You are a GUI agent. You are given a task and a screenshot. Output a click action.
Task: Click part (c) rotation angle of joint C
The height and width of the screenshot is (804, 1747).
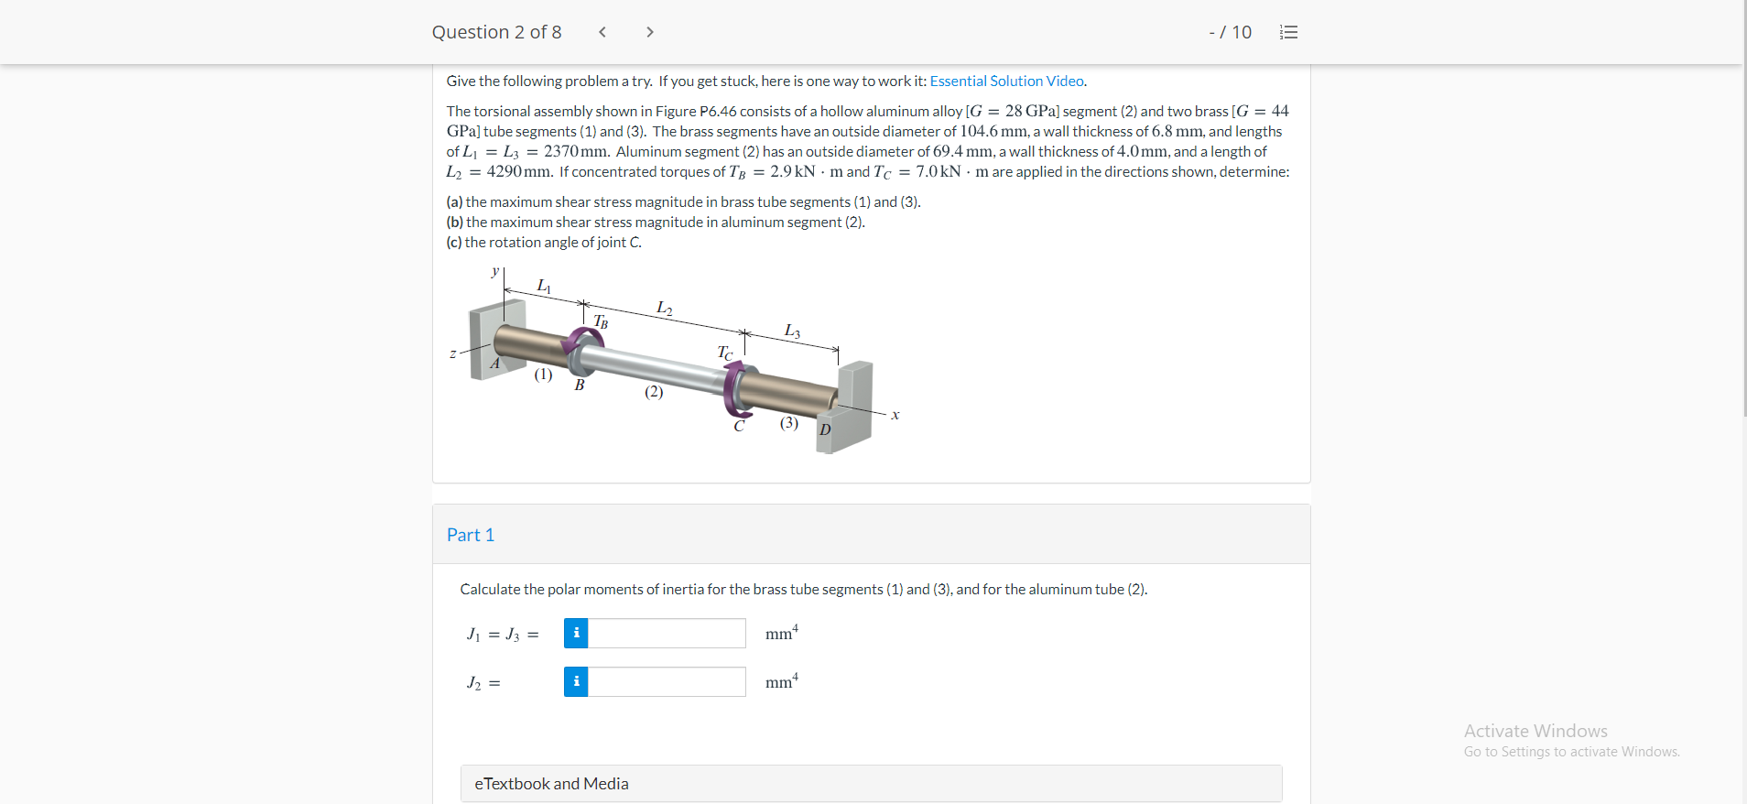(x=544, y=242)
